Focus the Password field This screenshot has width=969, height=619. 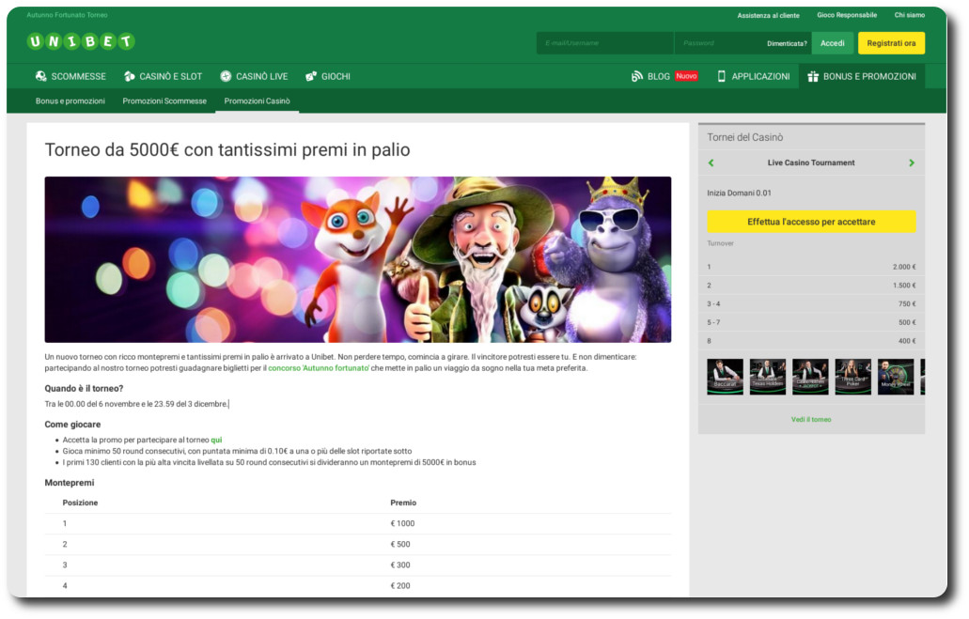[719, 43]
